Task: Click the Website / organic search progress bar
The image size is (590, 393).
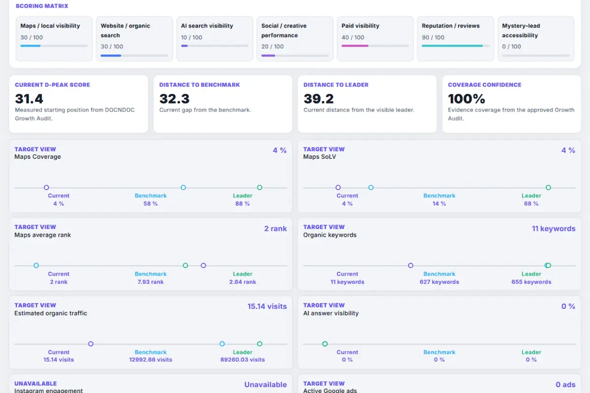Action: 134,56
